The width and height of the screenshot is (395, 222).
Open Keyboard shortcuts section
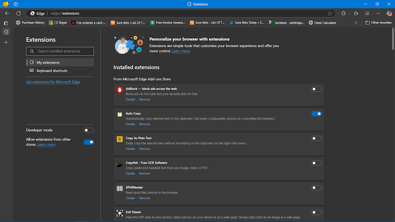(60, 71)
